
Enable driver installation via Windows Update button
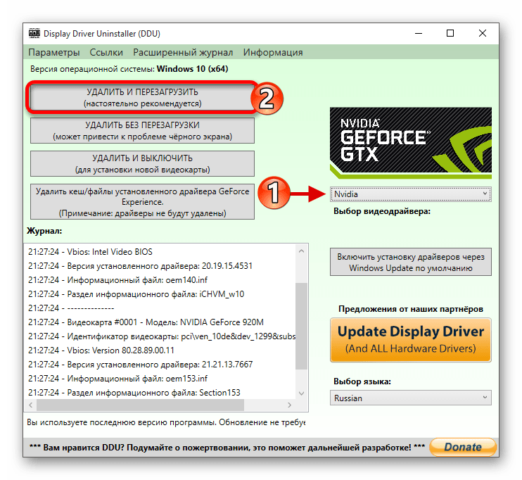(x=410, y=262)
